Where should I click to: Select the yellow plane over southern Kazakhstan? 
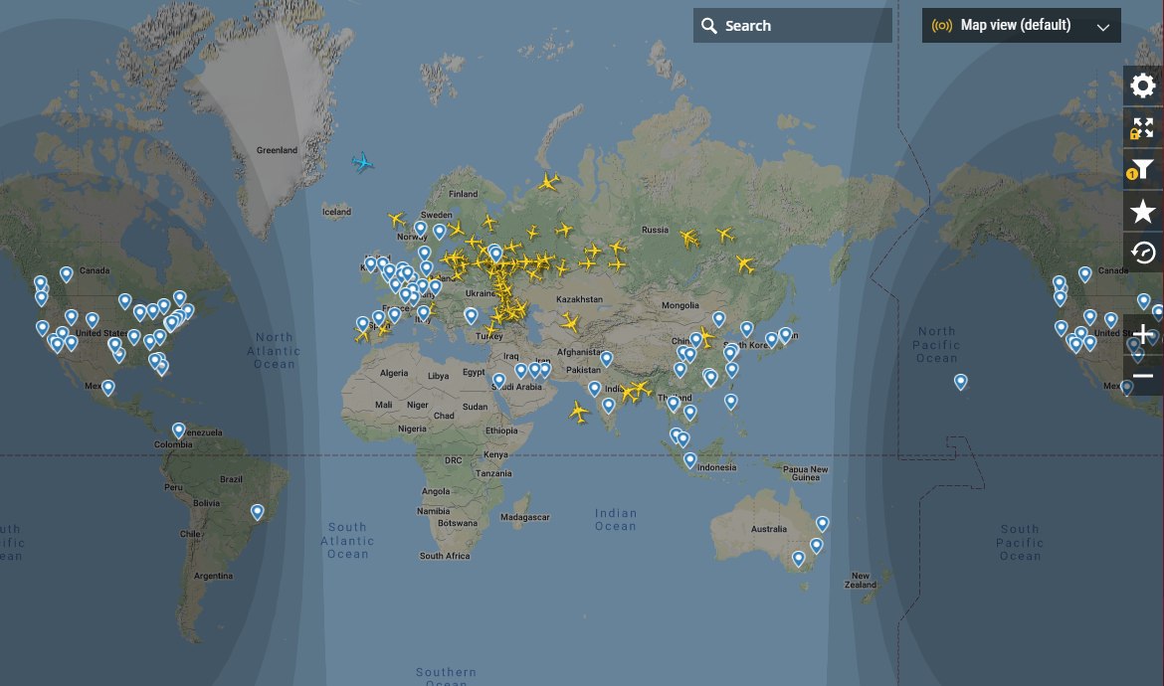pyautogui.click(x=569, y=322)
